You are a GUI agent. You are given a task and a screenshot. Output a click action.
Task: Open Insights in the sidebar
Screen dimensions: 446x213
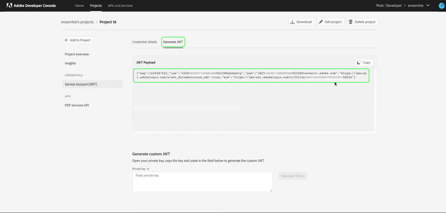[x=70, y=63]
